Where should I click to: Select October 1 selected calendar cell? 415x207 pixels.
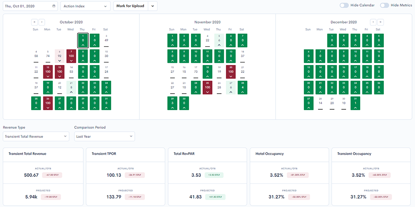point(83,41)
